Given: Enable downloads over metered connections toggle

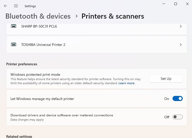Looking at the screenshot, I should (177, 117).
